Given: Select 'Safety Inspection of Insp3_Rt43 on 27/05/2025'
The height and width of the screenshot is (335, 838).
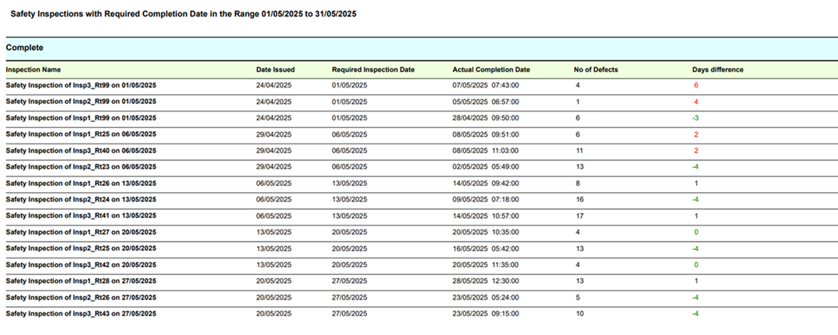Looking at the screenshot, I should click(x=81, y=314).
